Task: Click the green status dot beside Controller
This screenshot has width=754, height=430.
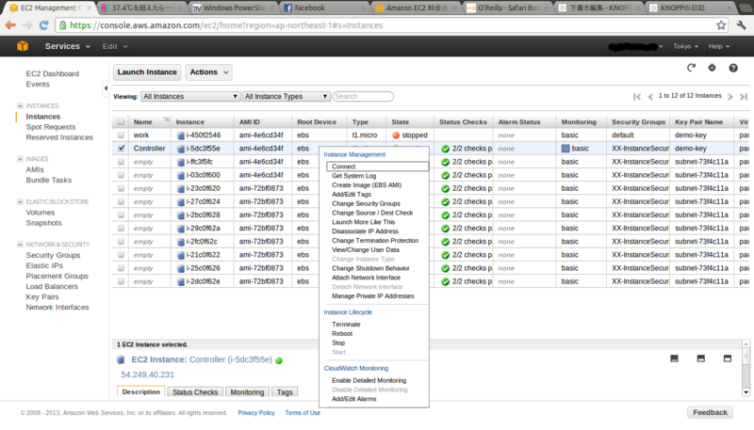Action: pyautogui.click(x=278, y=360)
